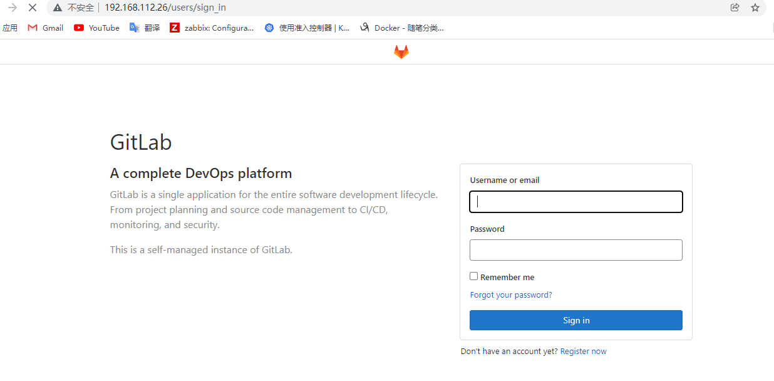Open the YouTube bookmark

(x=96, y=28)
